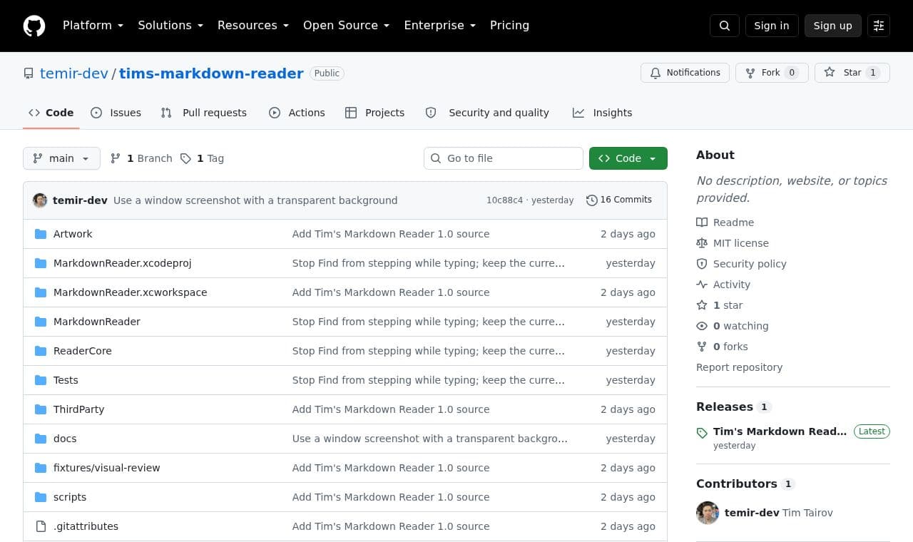Click the scale icon next to MIT license
Screen dimensions: 913x542
[x=702, y=243]
